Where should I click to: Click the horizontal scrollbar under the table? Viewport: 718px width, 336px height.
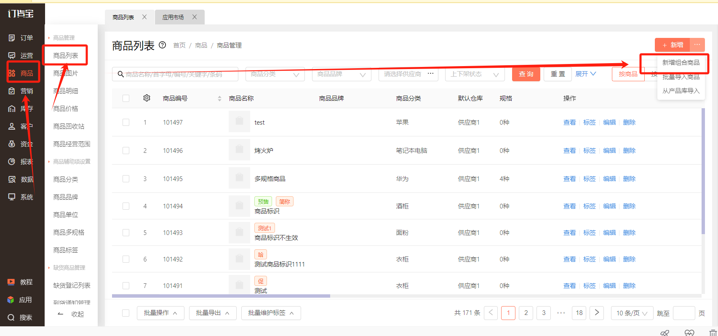click(221, 296)
